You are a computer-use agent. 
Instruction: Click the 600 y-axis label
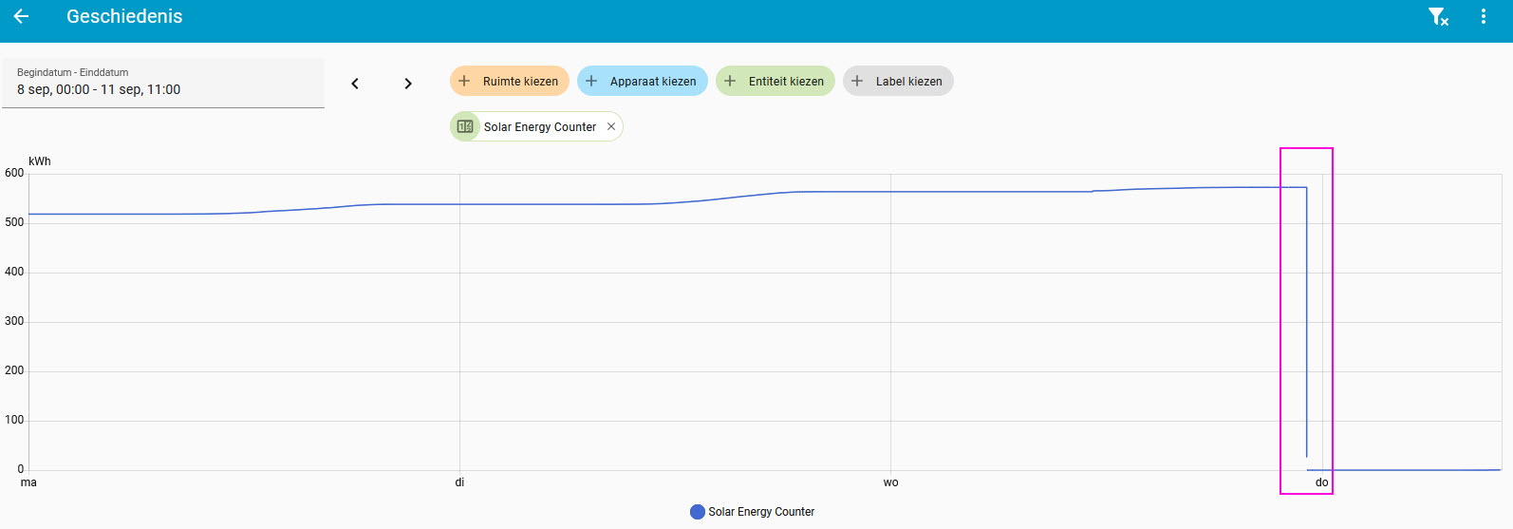pos(14,173)
